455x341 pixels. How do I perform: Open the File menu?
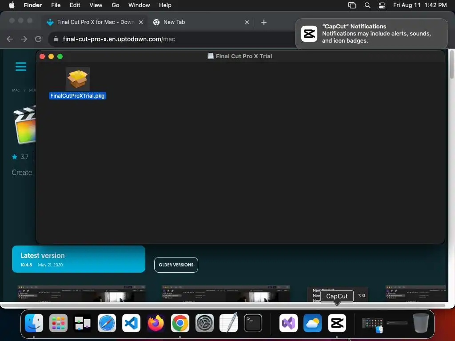(56, 5)
